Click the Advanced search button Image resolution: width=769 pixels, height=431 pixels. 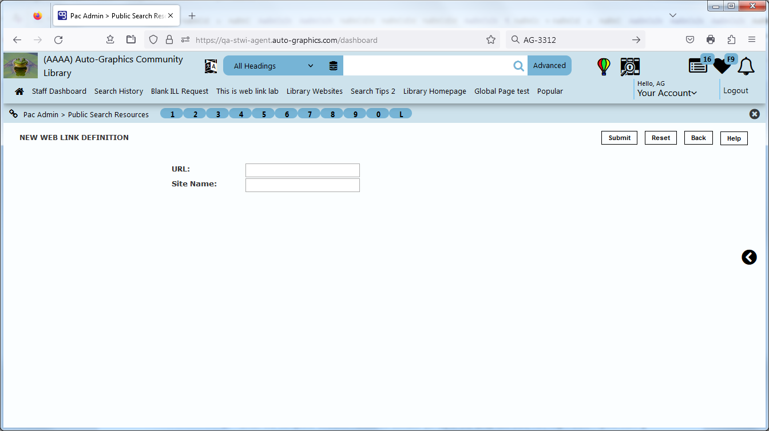coord(549,66)
